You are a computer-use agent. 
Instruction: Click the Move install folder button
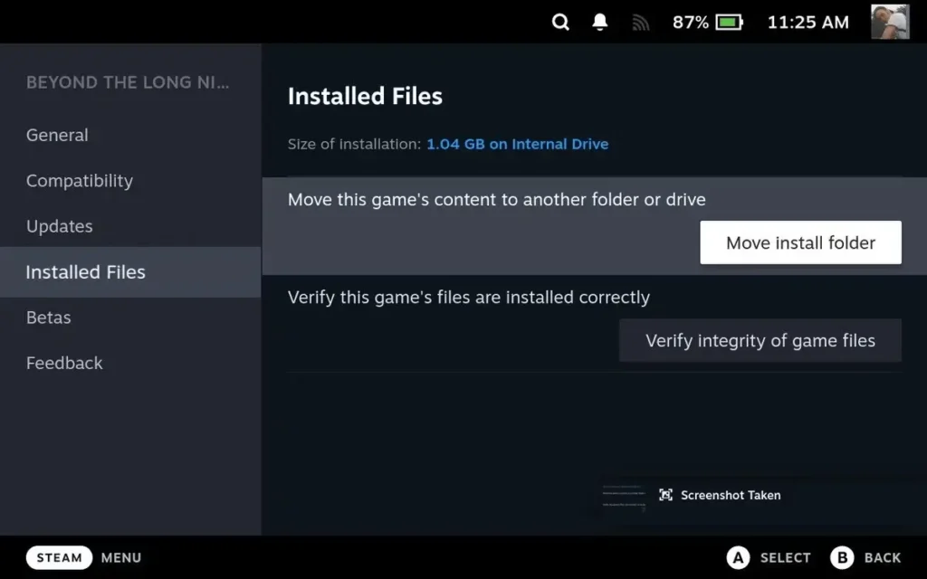tap(799, 242)
